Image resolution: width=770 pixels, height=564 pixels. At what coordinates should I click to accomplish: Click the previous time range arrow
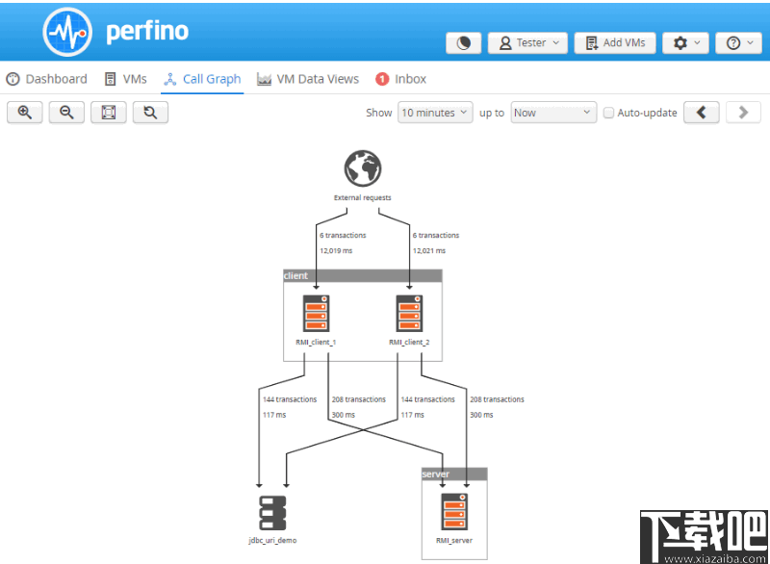click(701, 112)
